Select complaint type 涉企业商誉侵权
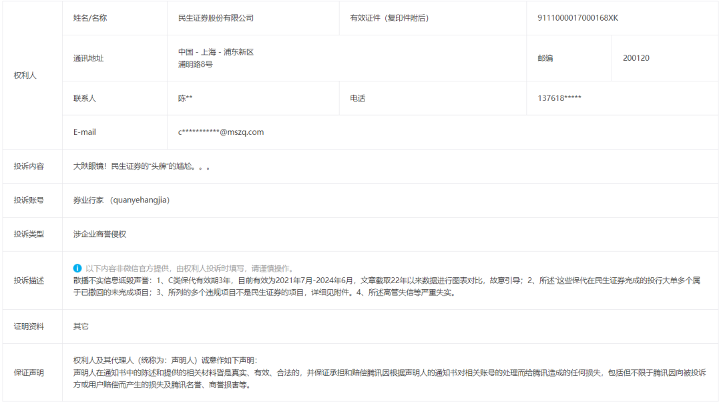This screenshot has height=404, width=721. tap(99, 234)
